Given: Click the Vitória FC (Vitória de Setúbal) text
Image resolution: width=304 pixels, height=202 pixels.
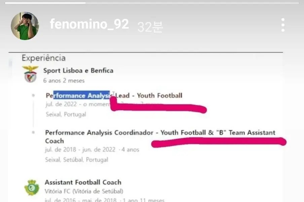Looking at the screenshot, I should tap(84, 192).
